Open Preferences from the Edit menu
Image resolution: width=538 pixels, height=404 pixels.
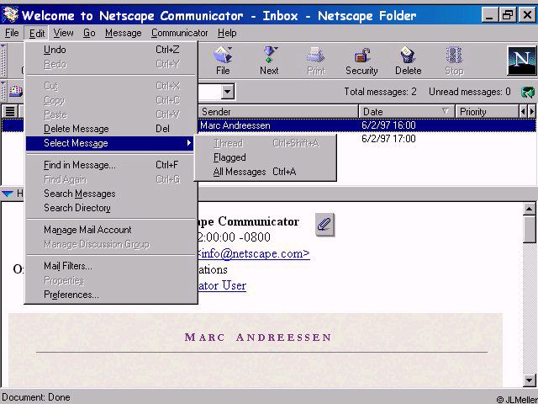click(110, 295)
